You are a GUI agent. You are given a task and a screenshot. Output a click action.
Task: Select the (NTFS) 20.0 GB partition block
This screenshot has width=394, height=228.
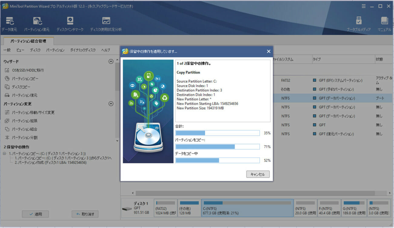click(x=306, y=208)
